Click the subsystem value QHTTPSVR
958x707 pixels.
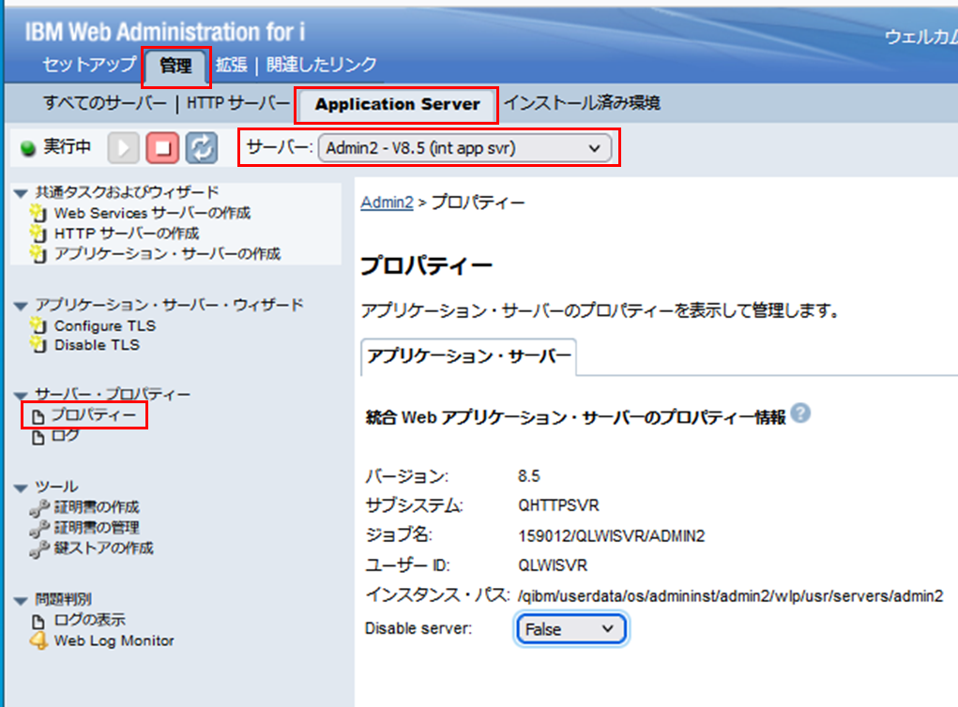(558, 505)
